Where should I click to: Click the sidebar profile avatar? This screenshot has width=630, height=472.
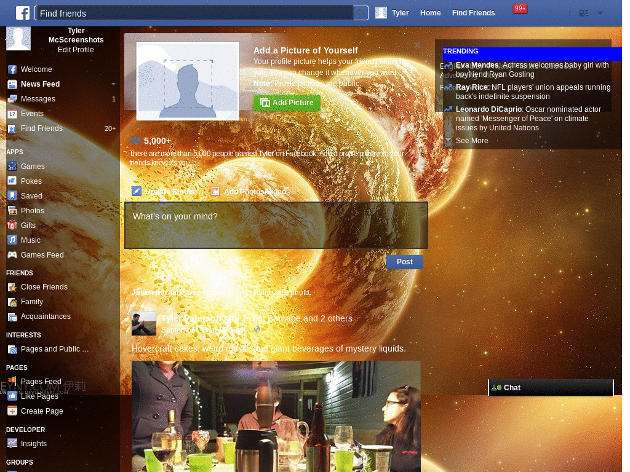[x=18, y=39]
